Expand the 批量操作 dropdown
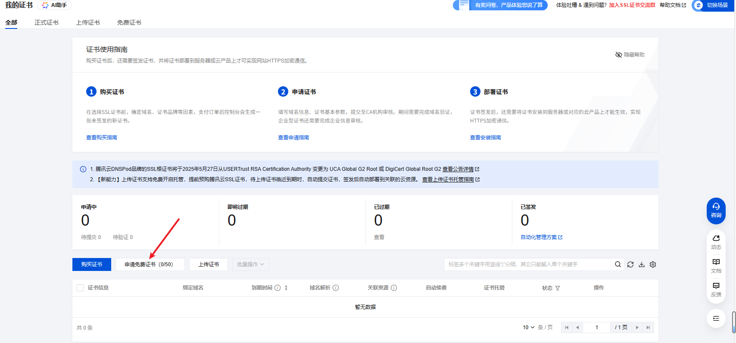 tap(250, 264)
